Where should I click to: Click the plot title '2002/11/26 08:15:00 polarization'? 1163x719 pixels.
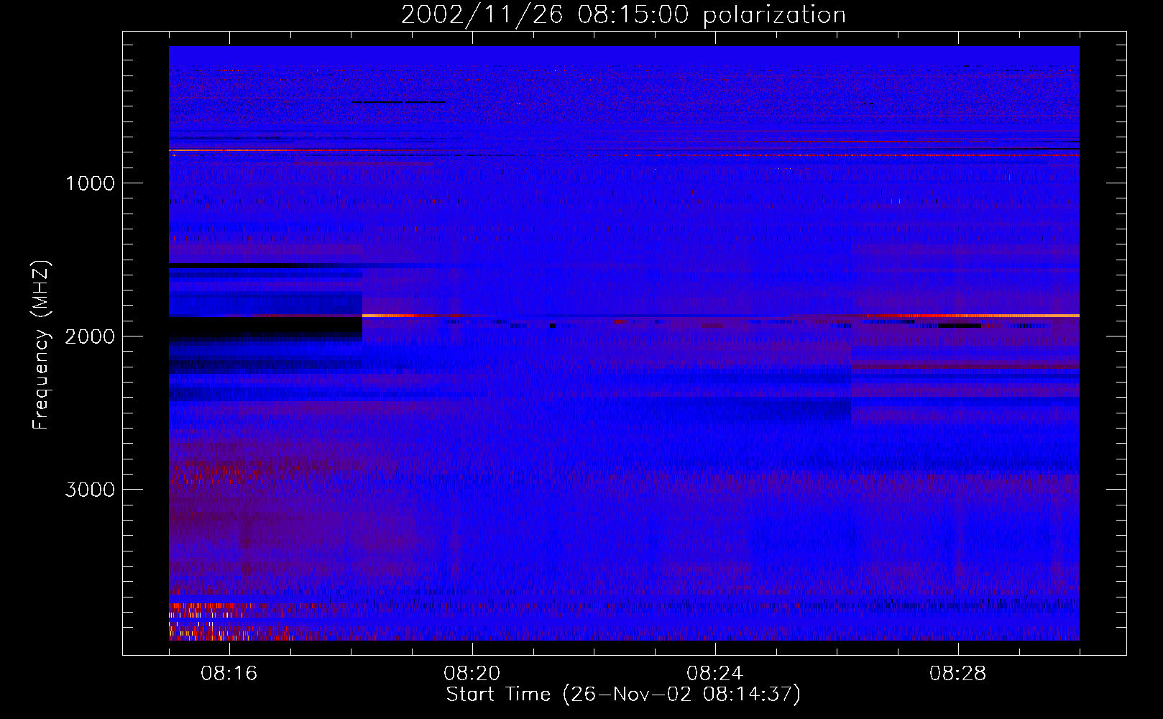pyautogui.click(x=623, y=15)
